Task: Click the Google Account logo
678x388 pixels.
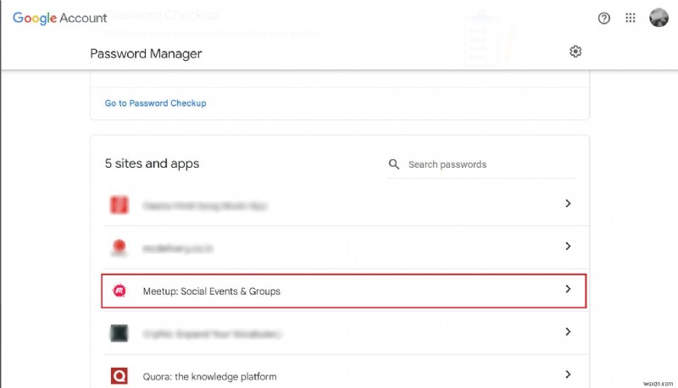Action: pyautogui.click(x=59, y=18)
